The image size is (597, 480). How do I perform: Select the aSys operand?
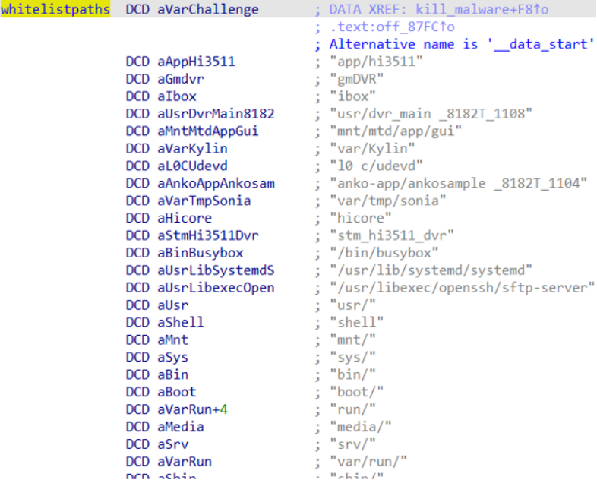click(x=173, y=358)
